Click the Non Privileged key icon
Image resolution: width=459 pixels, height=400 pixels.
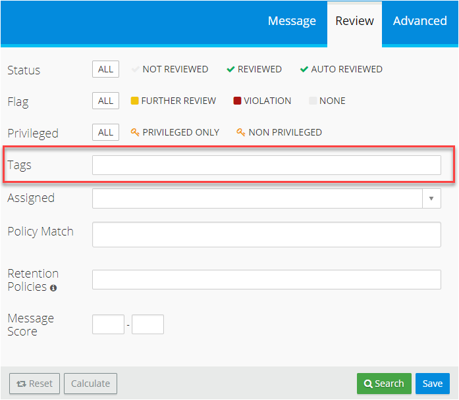241,132
